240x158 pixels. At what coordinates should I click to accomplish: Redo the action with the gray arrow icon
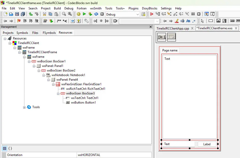point(37,14)
